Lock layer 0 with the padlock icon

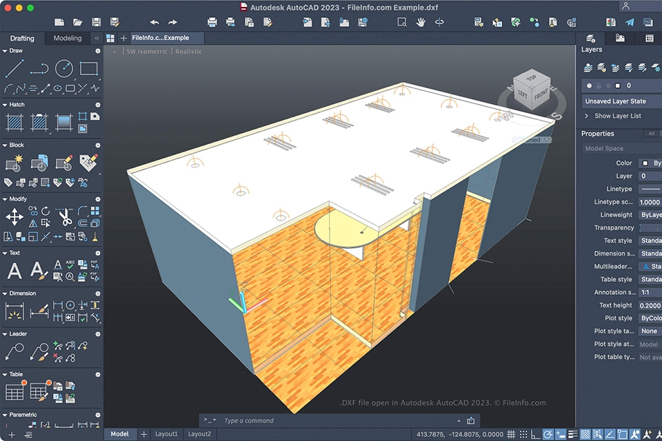pos(599,85)
